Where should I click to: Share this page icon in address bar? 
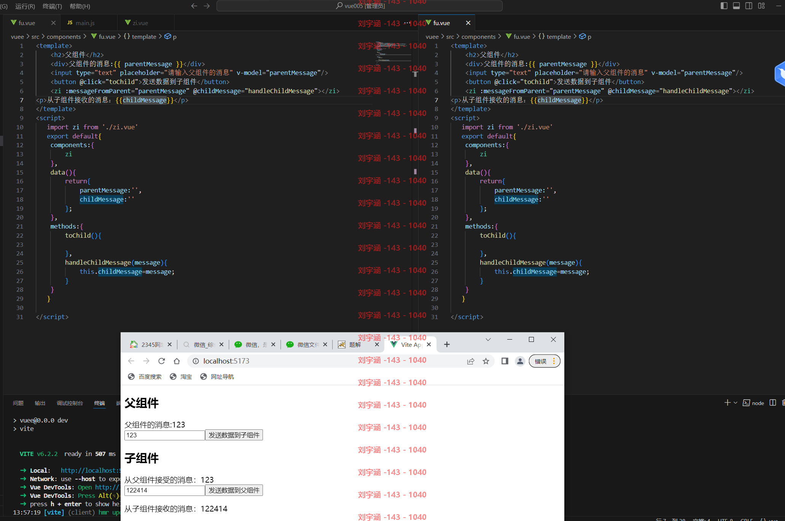(471, 361)
